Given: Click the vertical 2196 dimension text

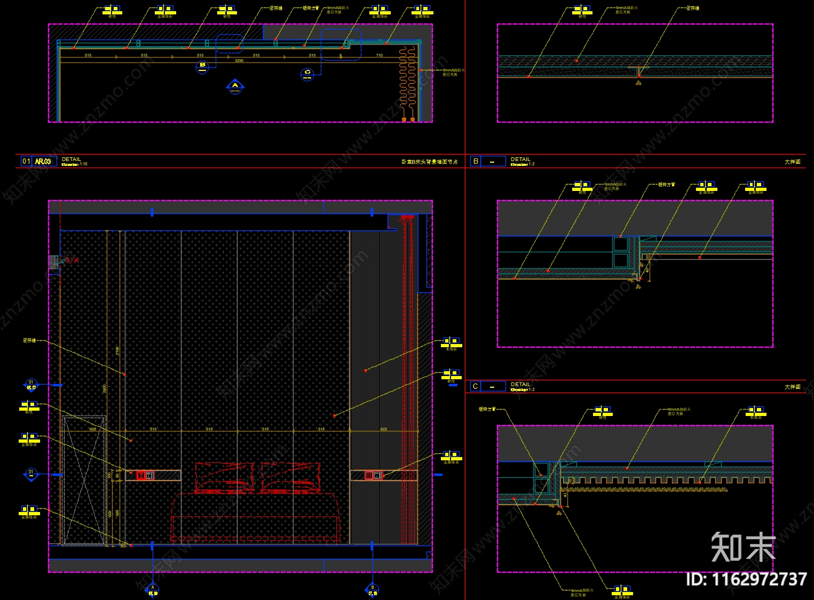Looking at the screenshot, I should (117, 351).
